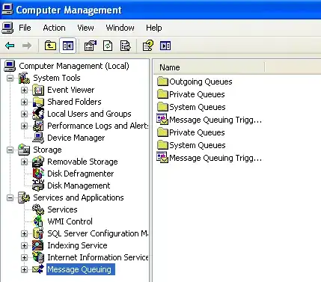The image size is (321, 282).
Task: Click the Services gears icon
Action: pos(38,209)
